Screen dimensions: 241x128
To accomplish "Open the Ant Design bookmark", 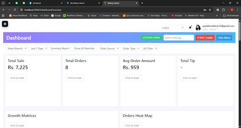I will tap(158, 16).
